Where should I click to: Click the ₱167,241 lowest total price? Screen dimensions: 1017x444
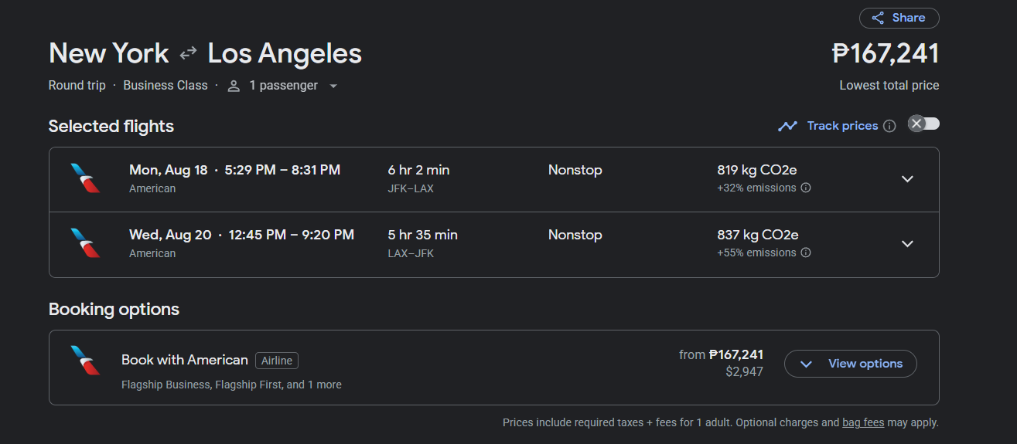tap(885, 53)
